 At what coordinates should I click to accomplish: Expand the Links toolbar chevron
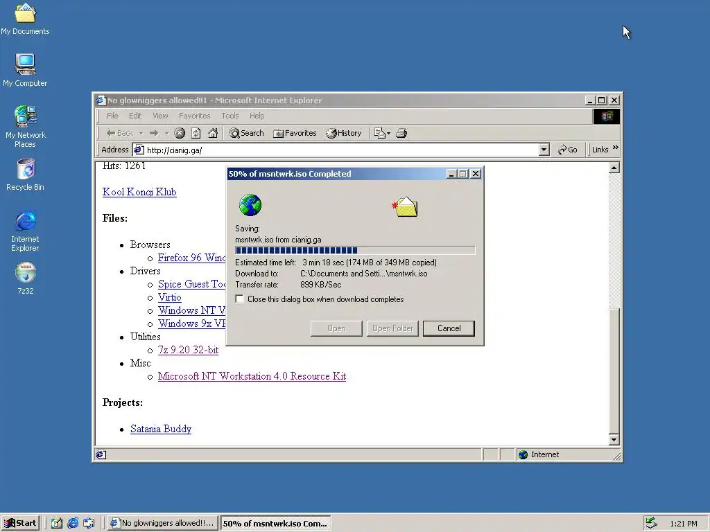click(x=615, y=148)
